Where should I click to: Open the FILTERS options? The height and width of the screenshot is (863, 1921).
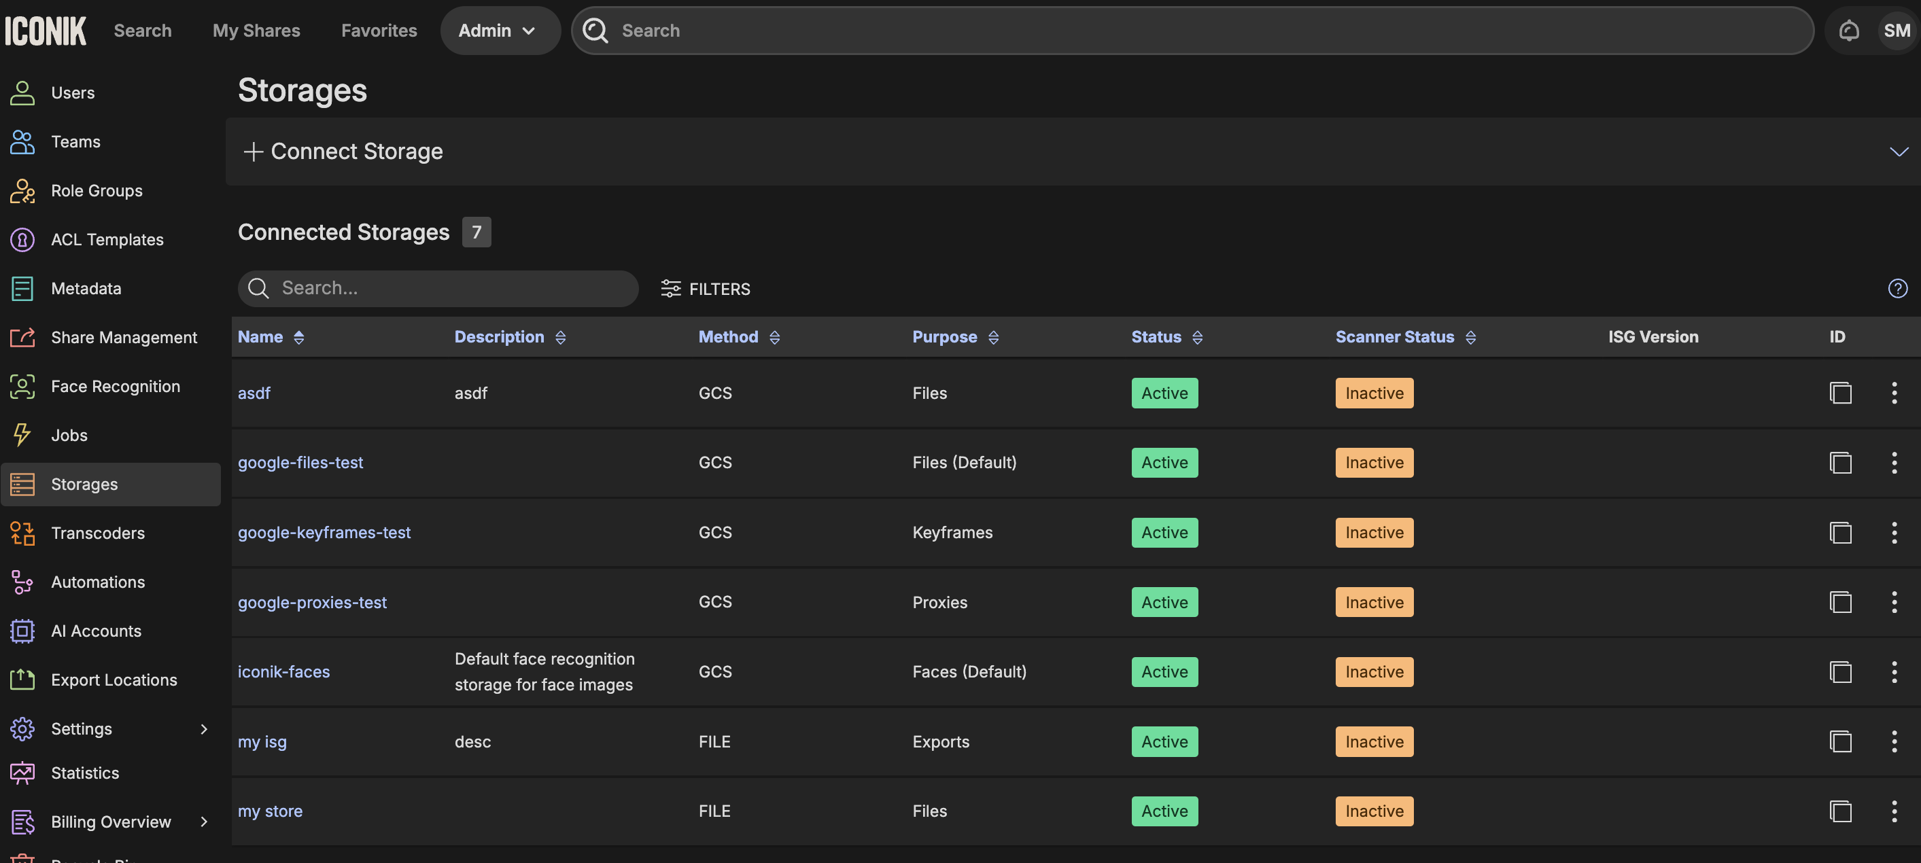(x=706, y=288)
